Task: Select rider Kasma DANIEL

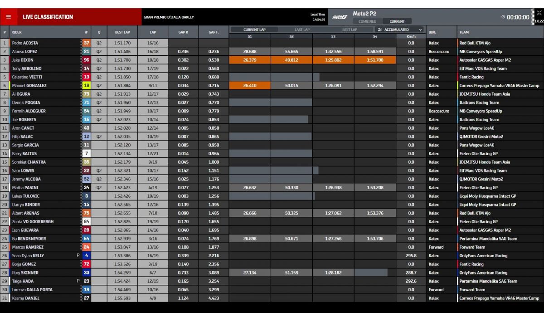Action: click(26, 298)
